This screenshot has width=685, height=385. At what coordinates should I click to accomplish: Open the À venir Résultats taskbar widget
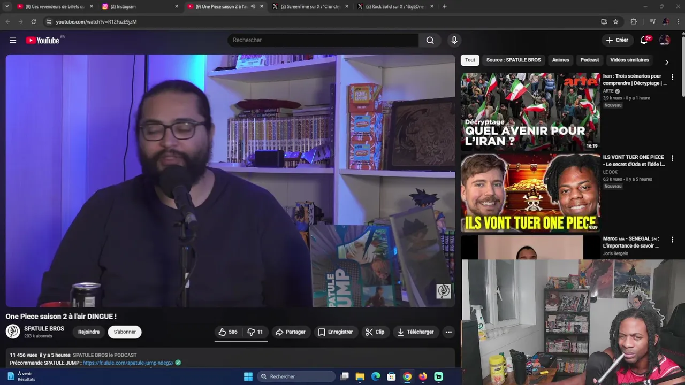[x=21, y=376]
